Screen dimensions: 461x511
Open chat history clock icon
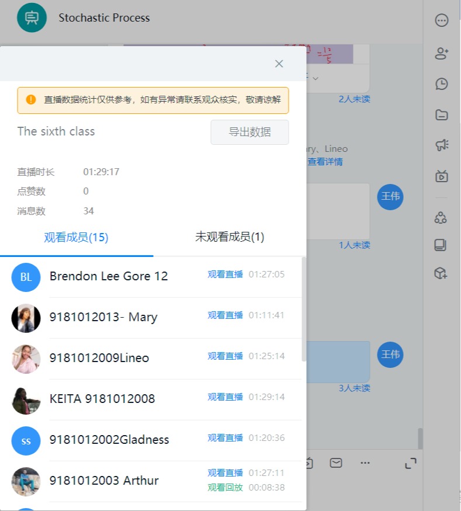pyautogui.click(x=442, y=84)
